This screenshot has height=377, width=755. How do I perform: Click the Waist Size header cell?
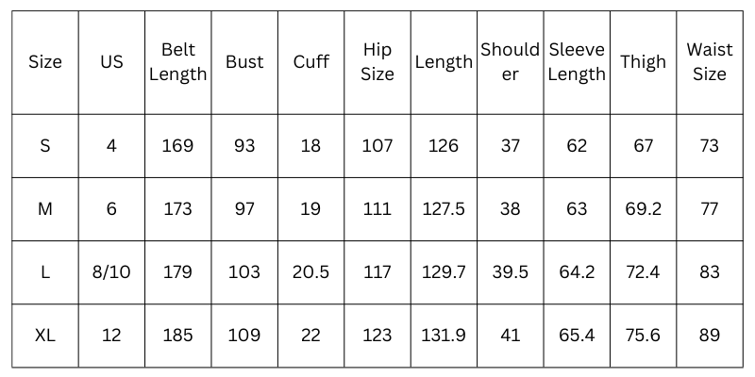pyautogui.click(x=710, y=62)
